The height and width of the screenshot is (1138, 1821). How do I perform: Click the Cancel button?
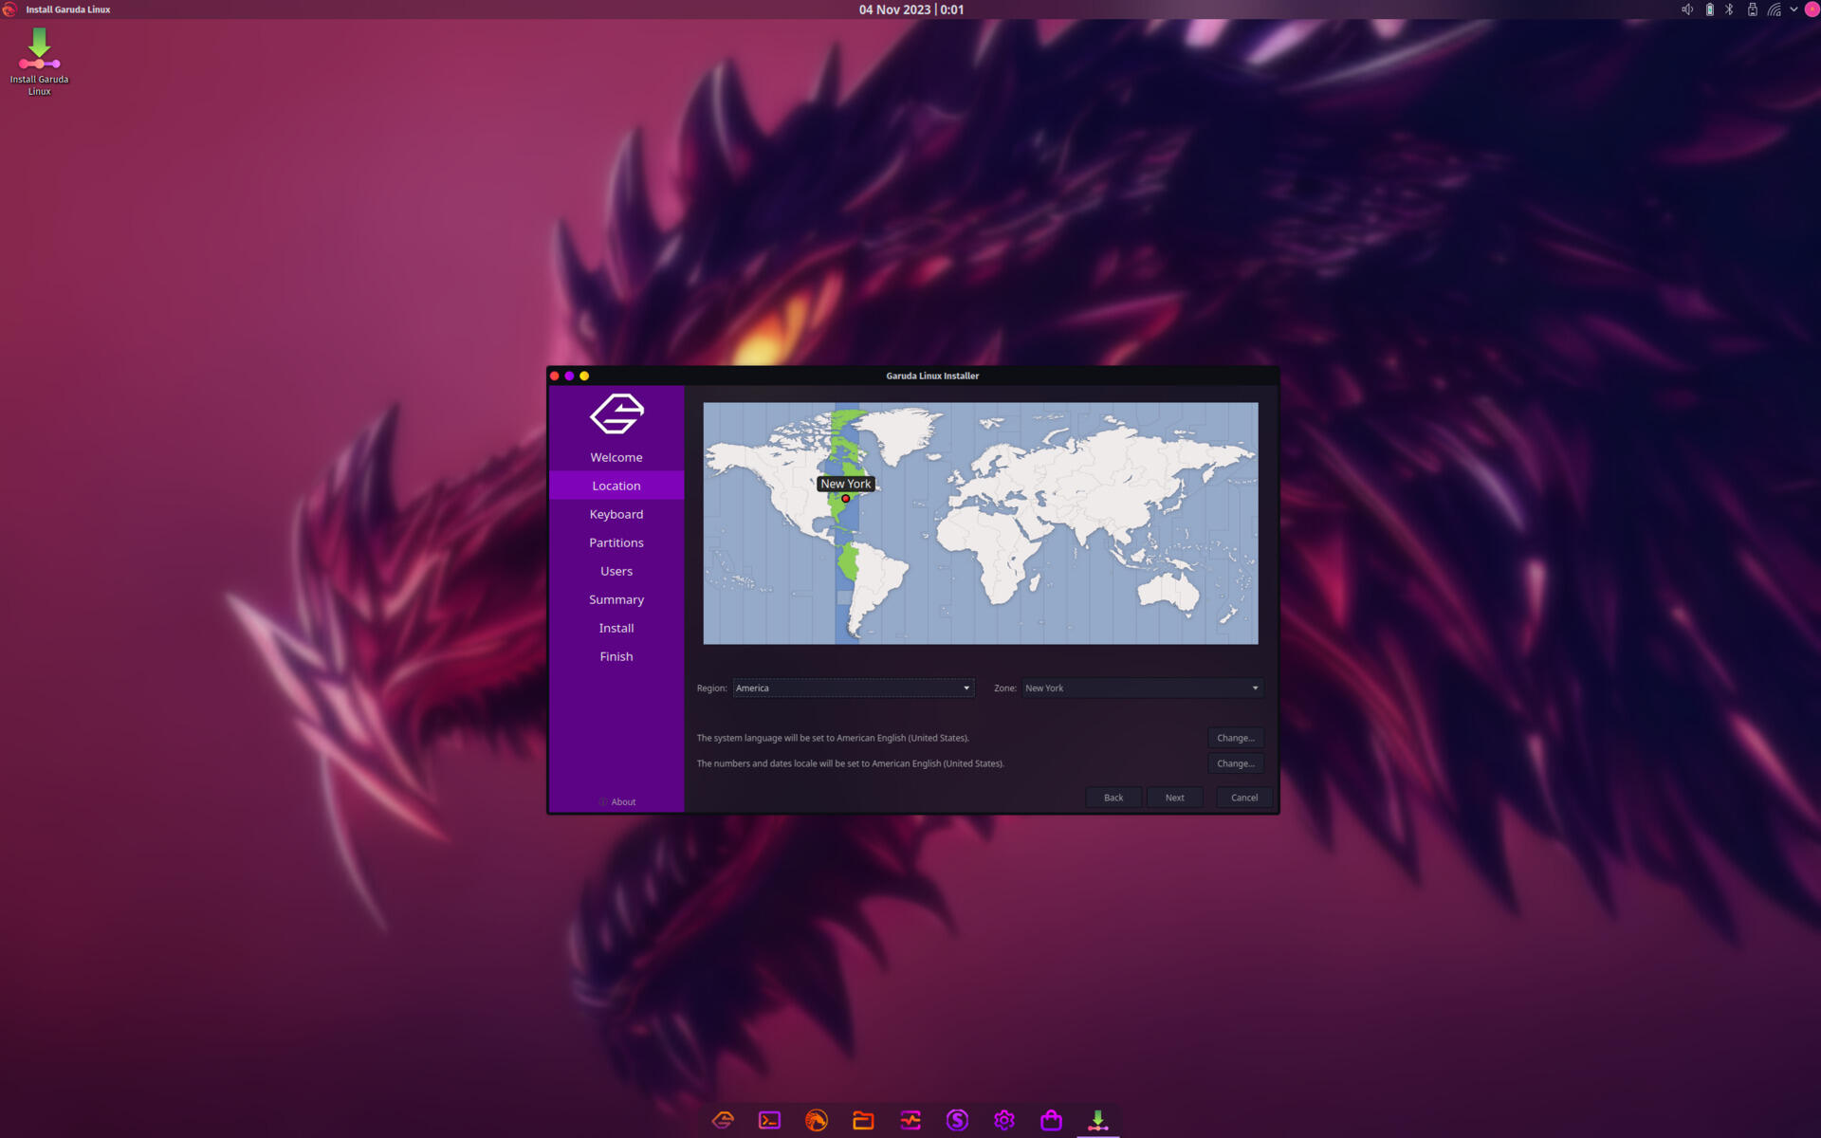1243,798
